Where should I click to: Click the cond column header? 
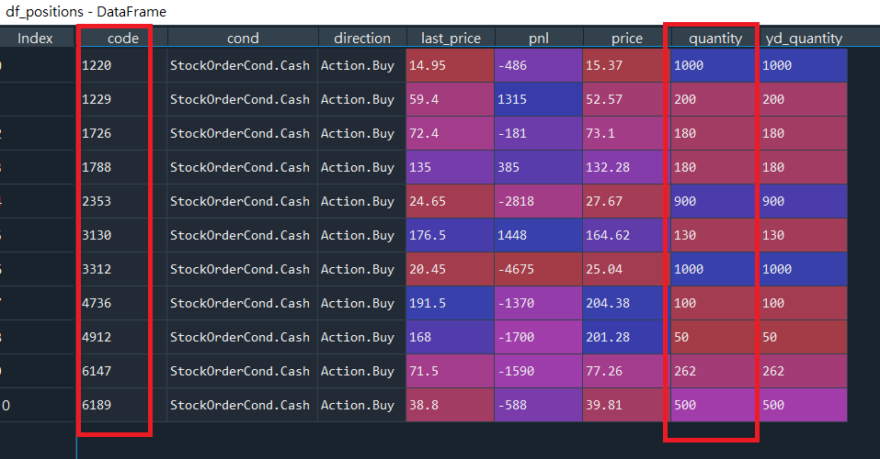pos(243,39)
